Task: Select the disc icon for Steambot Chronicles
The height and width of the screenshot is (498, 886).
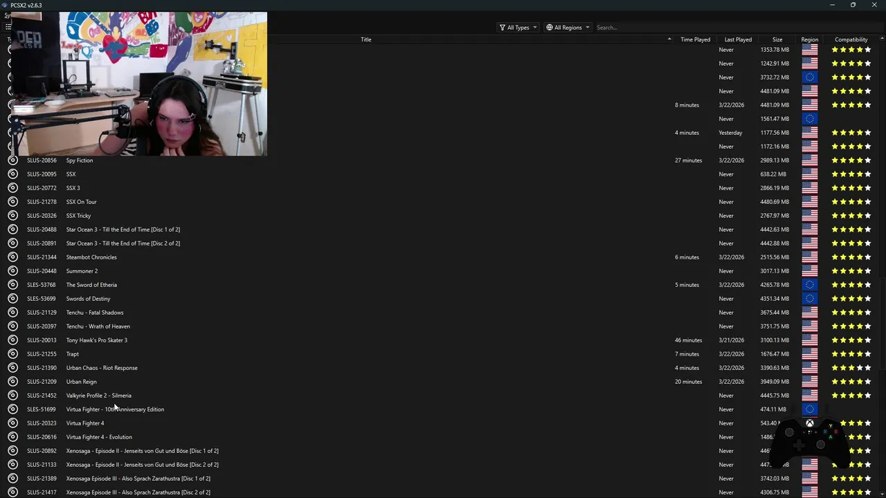Action: click(x=12, y=257)
